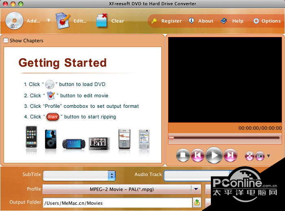
Task: Enable the Show Chapters checkbox
Action: 6,40
